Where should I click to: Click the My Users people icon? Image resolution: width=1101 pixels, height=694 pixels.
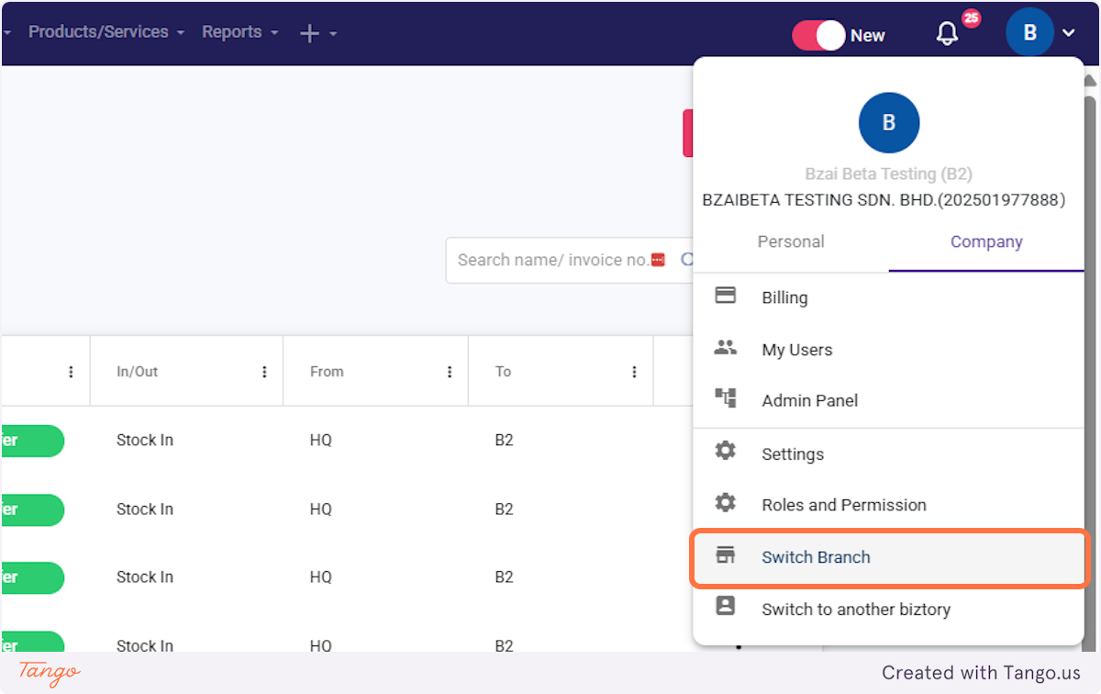pos(726,348)
